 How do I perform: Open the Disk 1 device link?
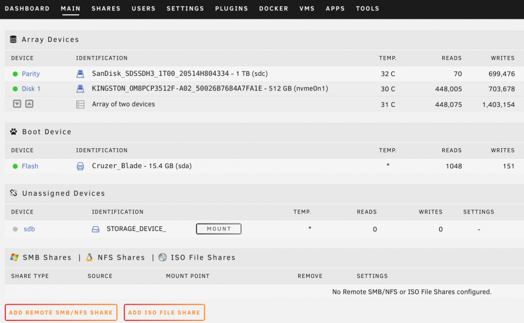[31, 88]
